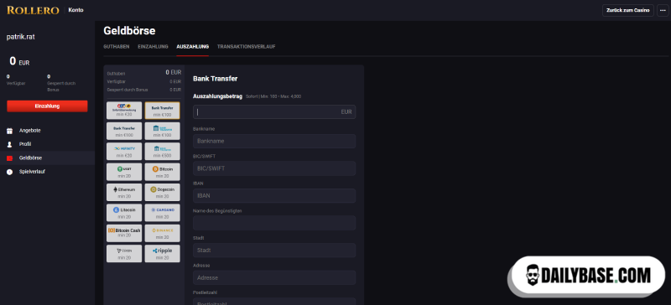Switch to the Guthaben tab
Viewport: 671px width, 305px height.
point(117,47)
